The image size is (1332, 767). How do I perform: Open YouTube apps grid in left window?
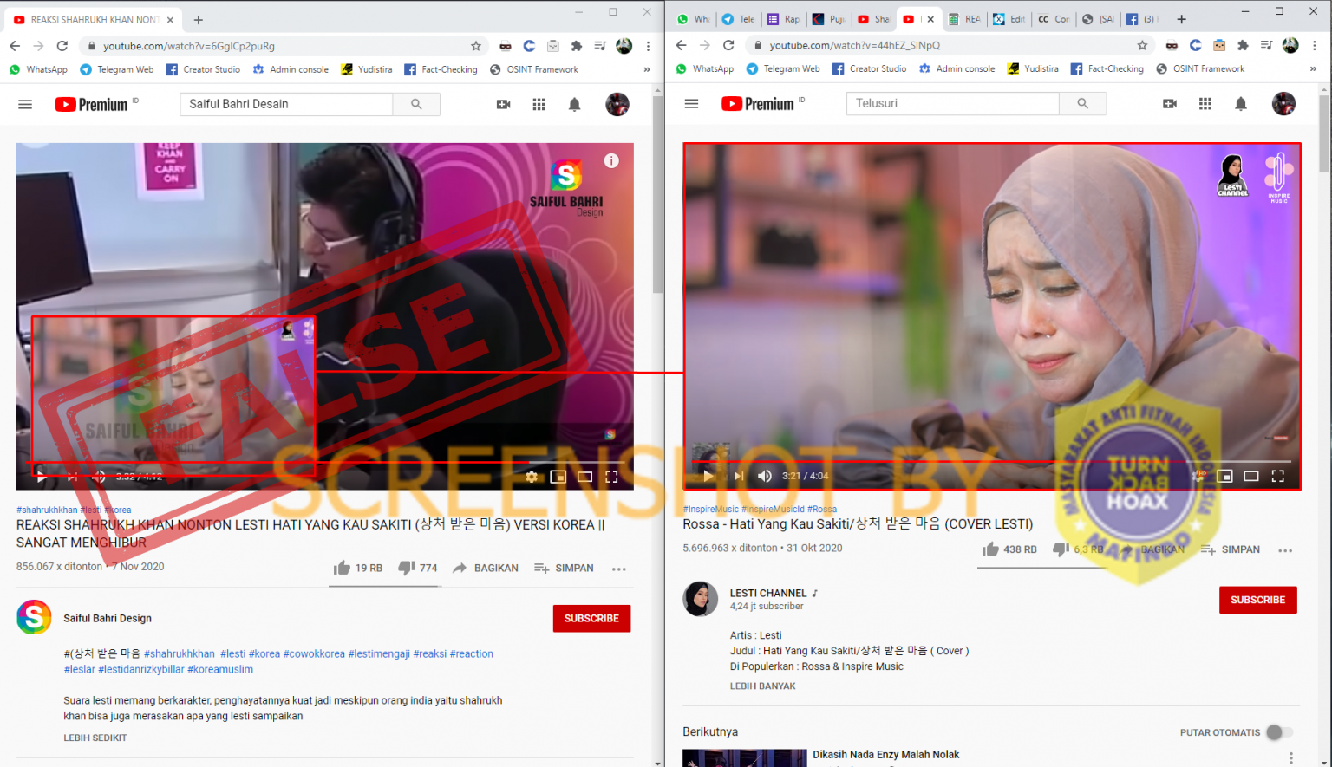pos(539,104)
